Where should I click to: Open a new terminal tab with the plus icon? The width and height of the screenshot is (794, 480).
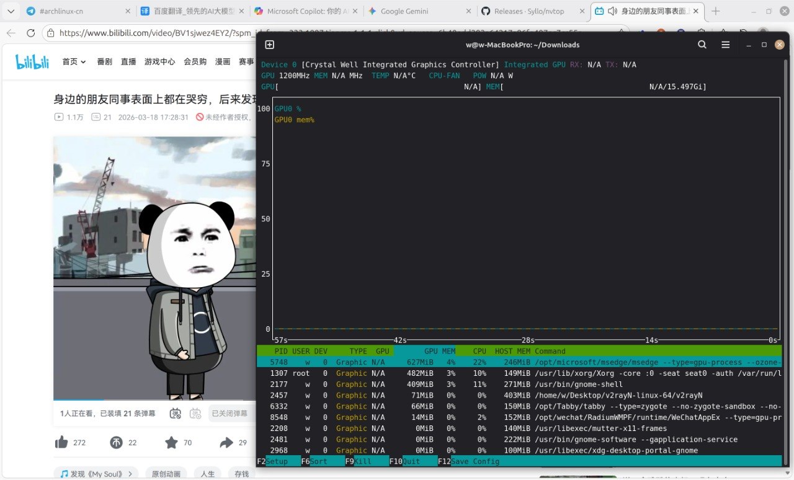tap(269, 45)
